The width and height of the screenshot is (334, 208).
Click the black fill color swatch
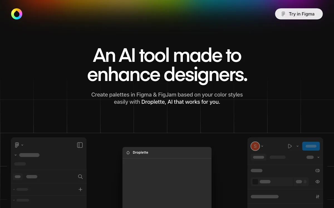[x=255, y=182]
